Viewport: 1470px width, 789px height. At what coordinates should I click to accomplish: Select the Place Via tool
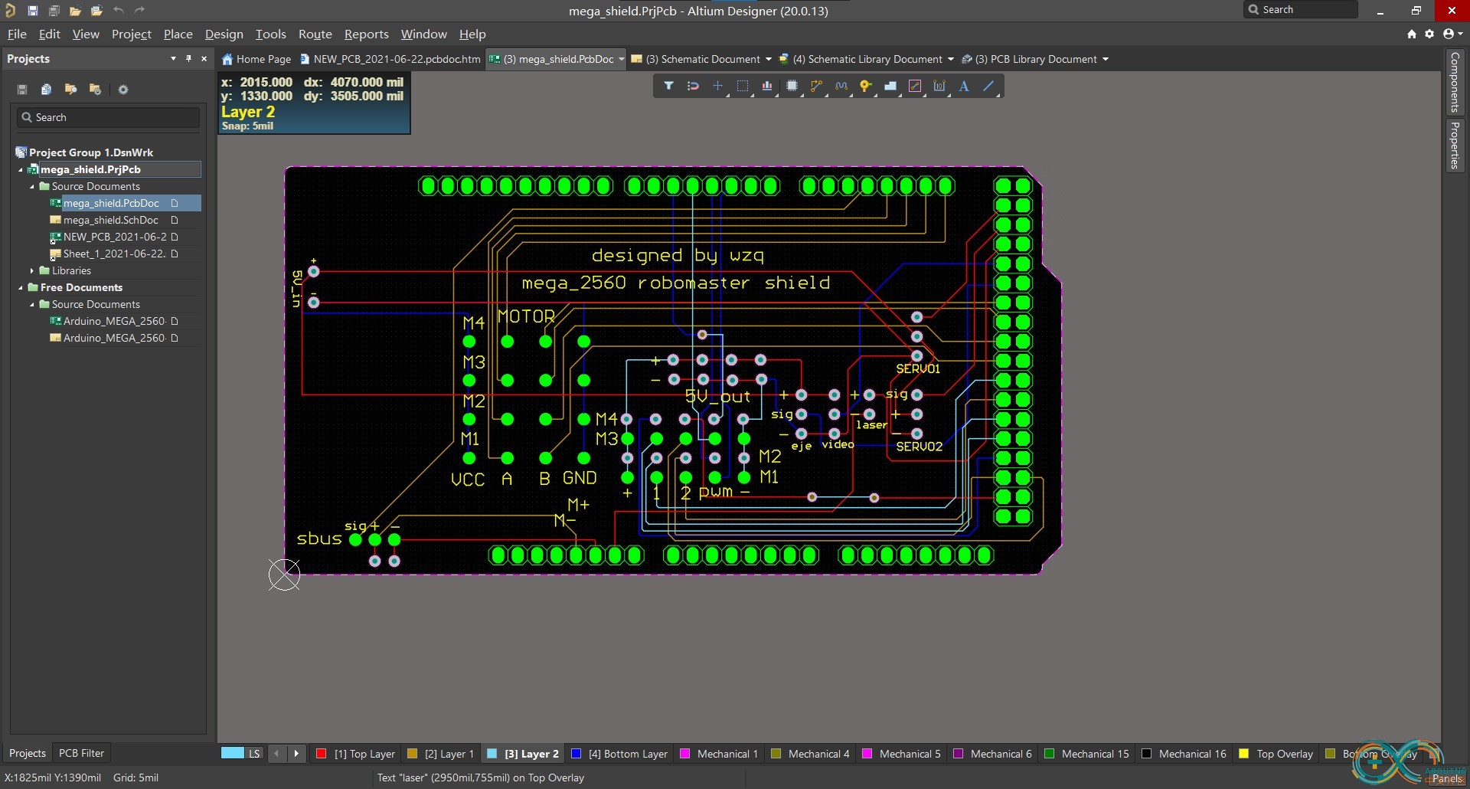tap(865, 86)
